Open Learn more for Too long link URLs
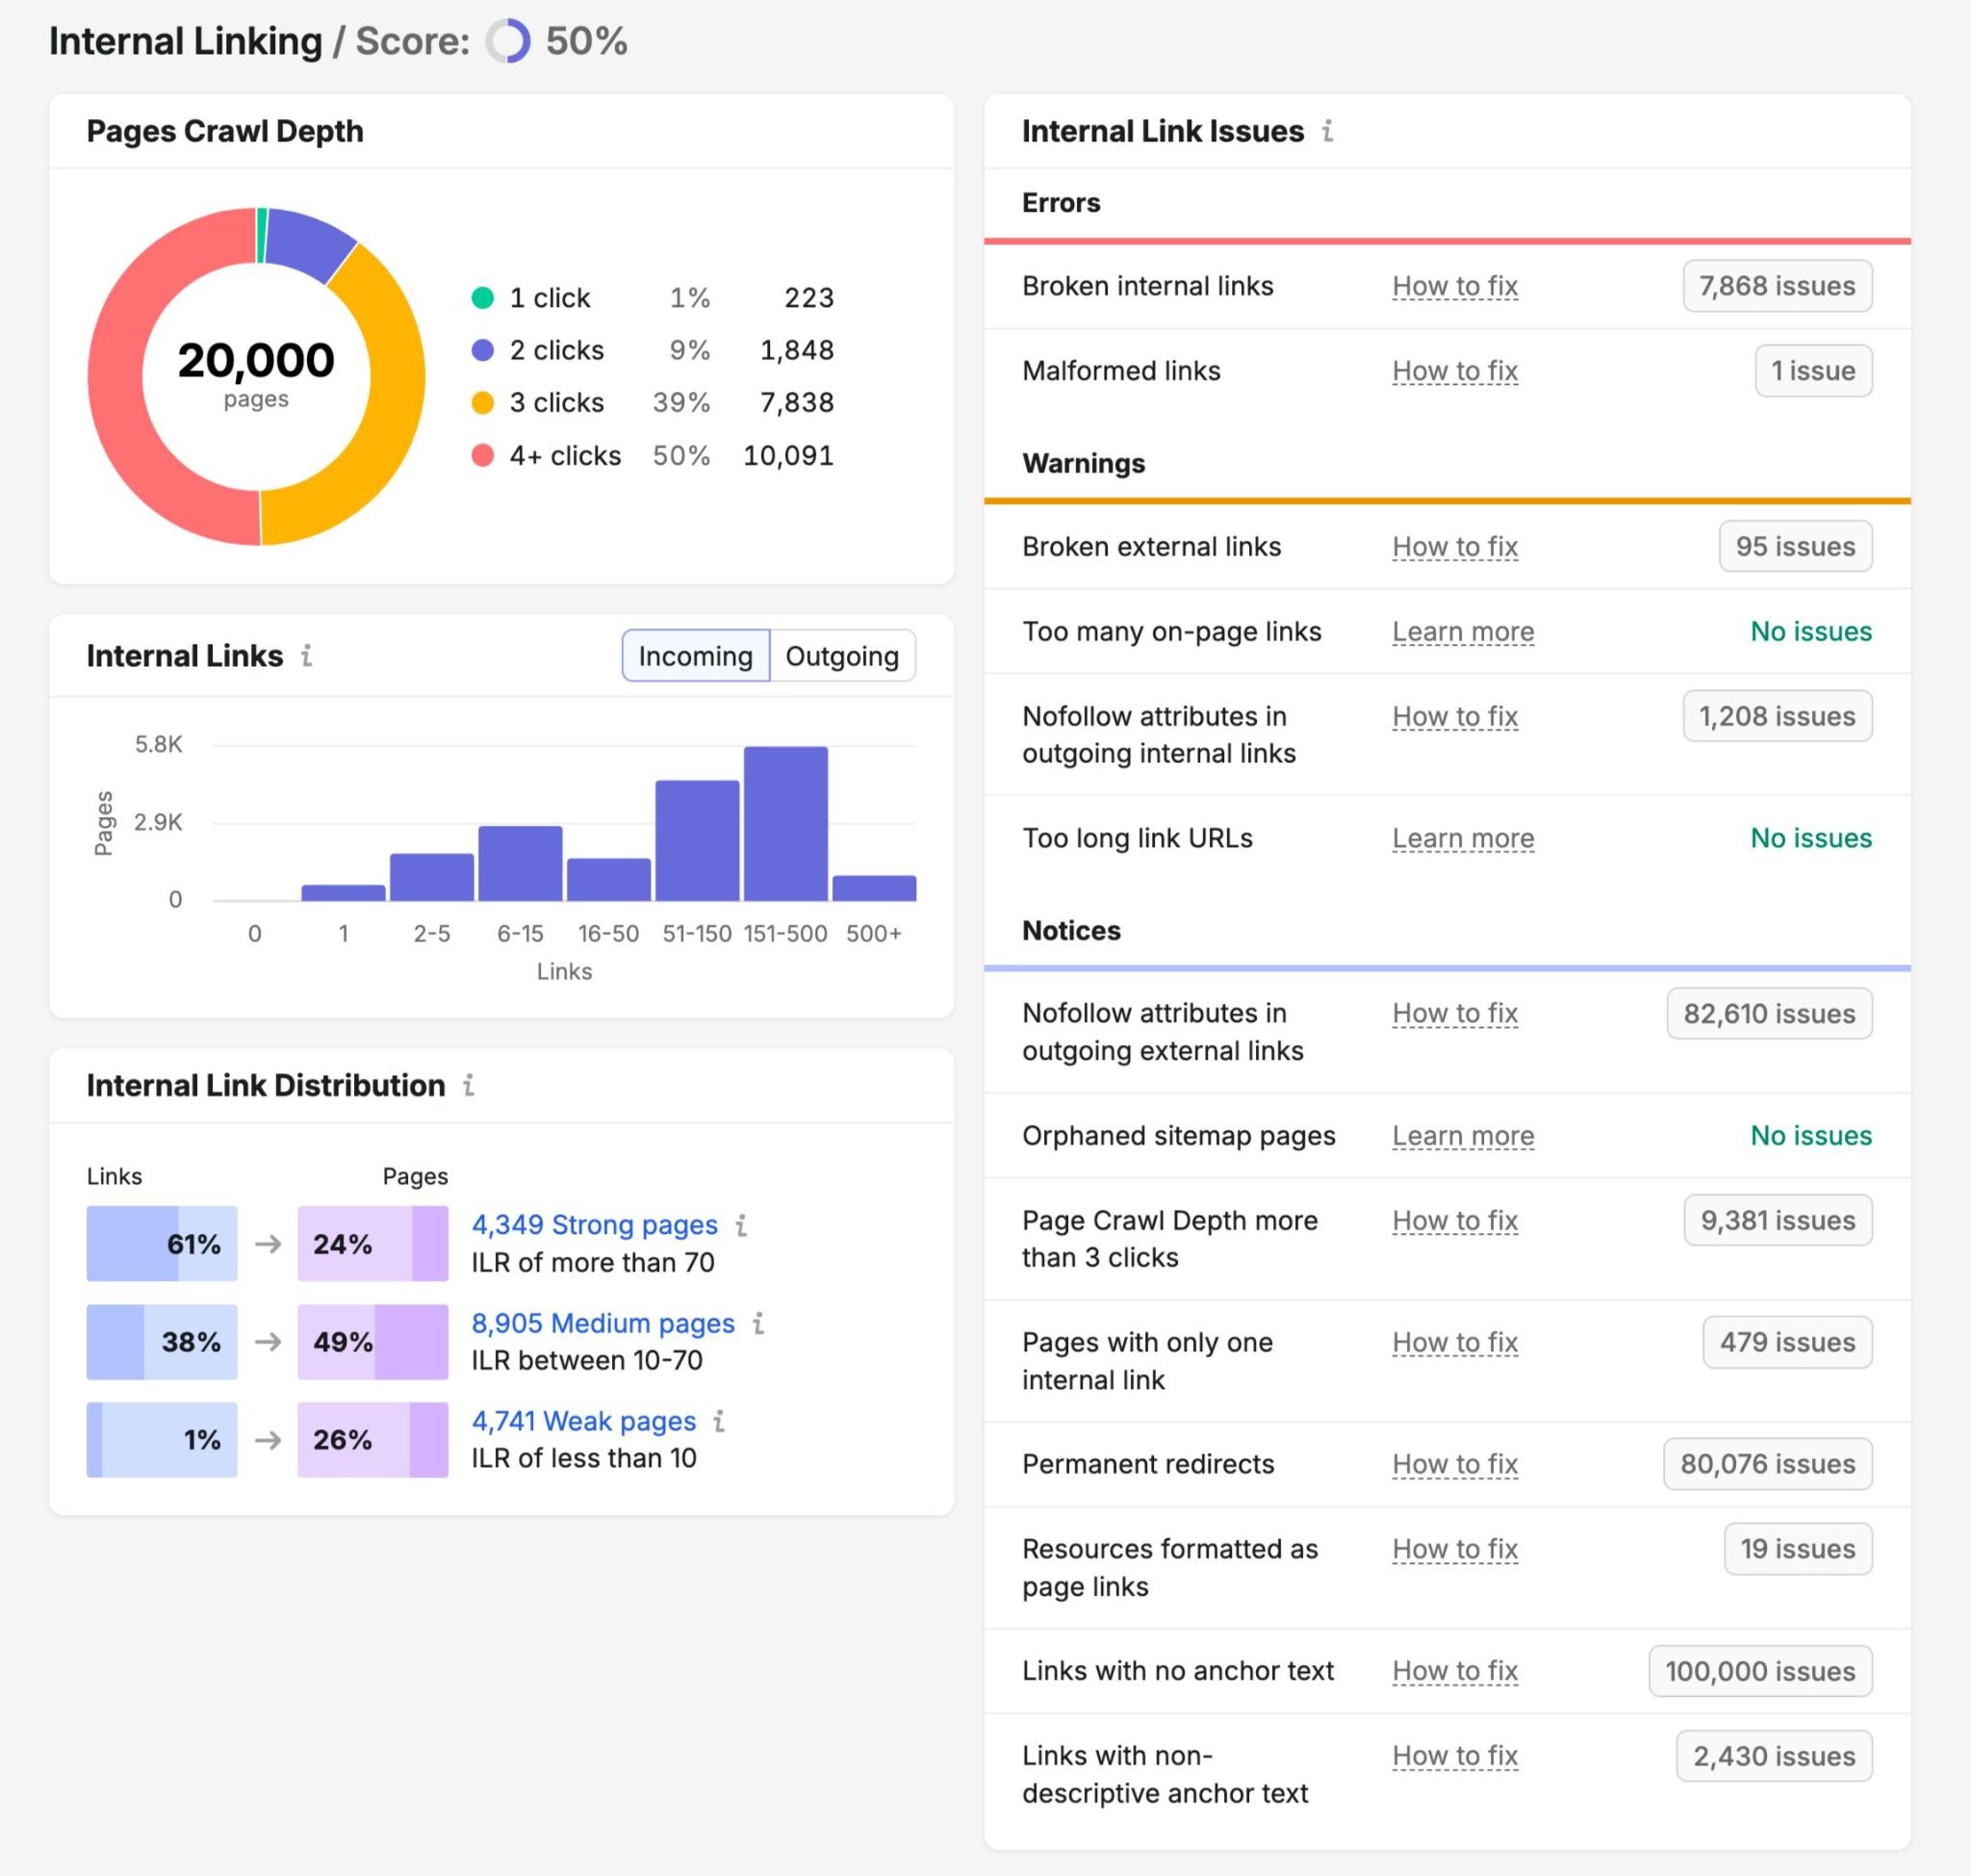The image size is (1971, 1876). 1463,838
